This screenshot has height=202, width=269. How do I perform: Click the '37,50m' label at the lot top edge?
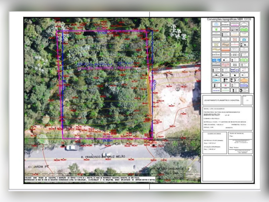[102, 33]
